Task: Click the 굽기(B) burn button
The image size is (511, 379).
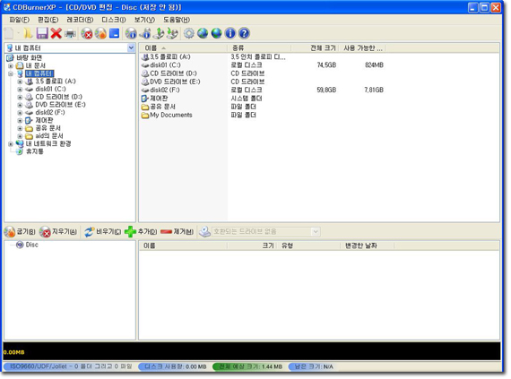Action: (21, 231)
